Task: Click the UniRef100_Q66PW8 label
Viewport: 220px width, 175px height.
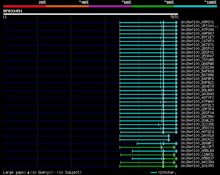Action: click(197, 64)
